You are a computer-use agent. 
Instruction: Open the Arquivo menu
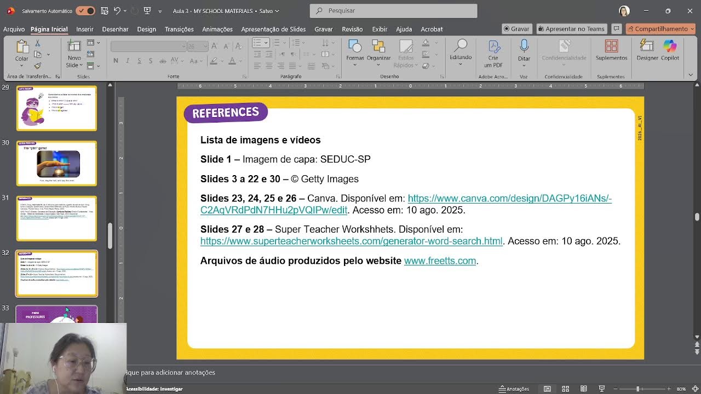[14, 29]
